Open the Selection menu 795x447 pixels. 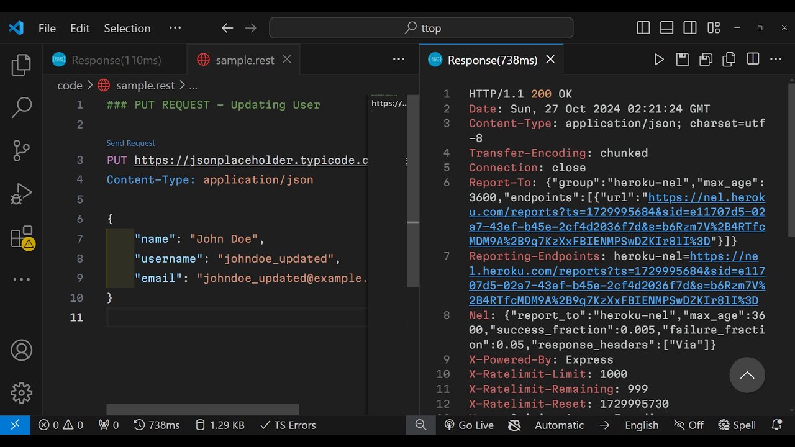tap(127, 28)
